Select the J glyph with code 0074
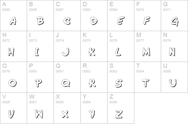The width and height of the screenshot is (188, 138). tap(66, 52)
